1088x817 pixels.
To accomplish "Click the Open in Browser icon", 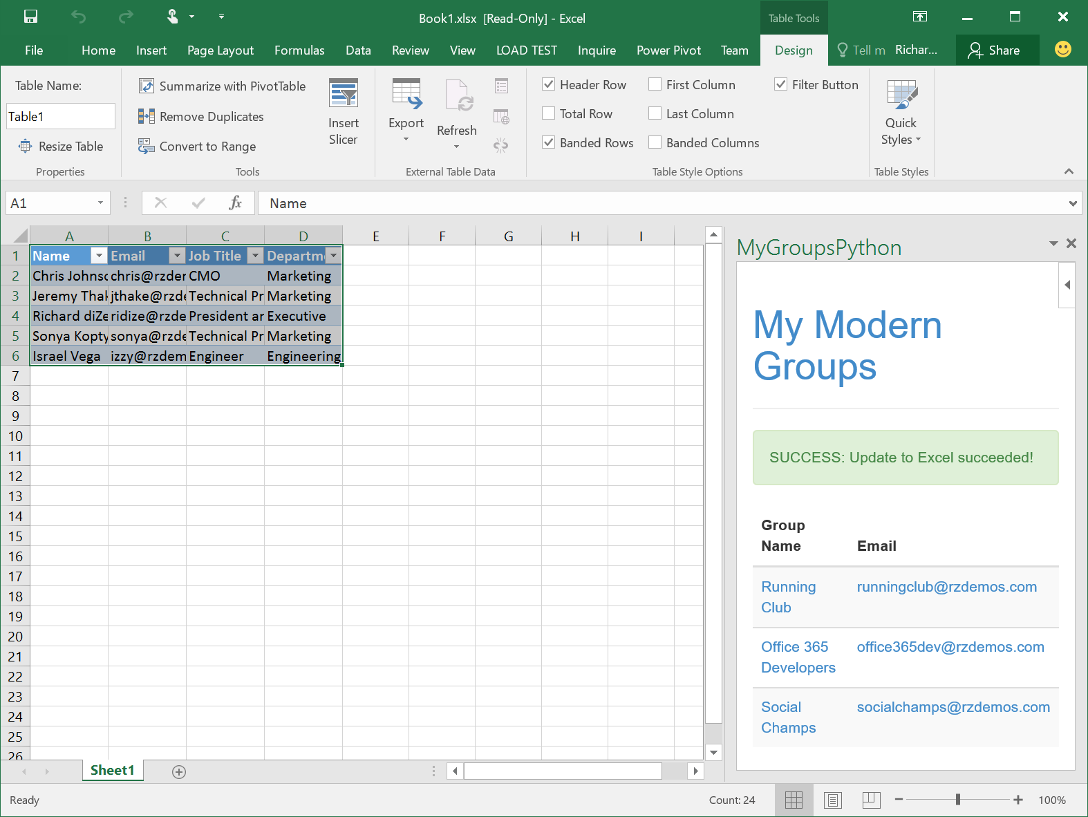I will [502, 116].
